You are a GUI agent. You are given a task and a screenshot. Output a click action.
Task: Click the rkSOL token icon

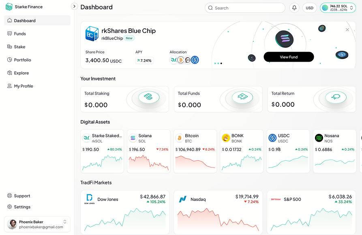[87, 138]
